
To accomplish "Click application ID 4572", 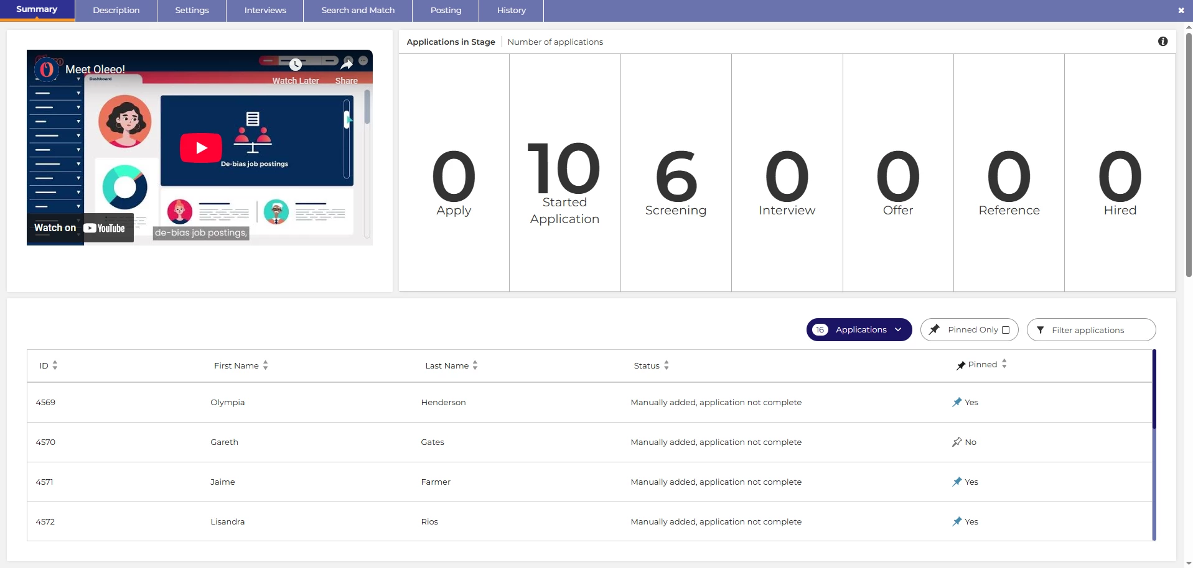I will pos(45,522).
